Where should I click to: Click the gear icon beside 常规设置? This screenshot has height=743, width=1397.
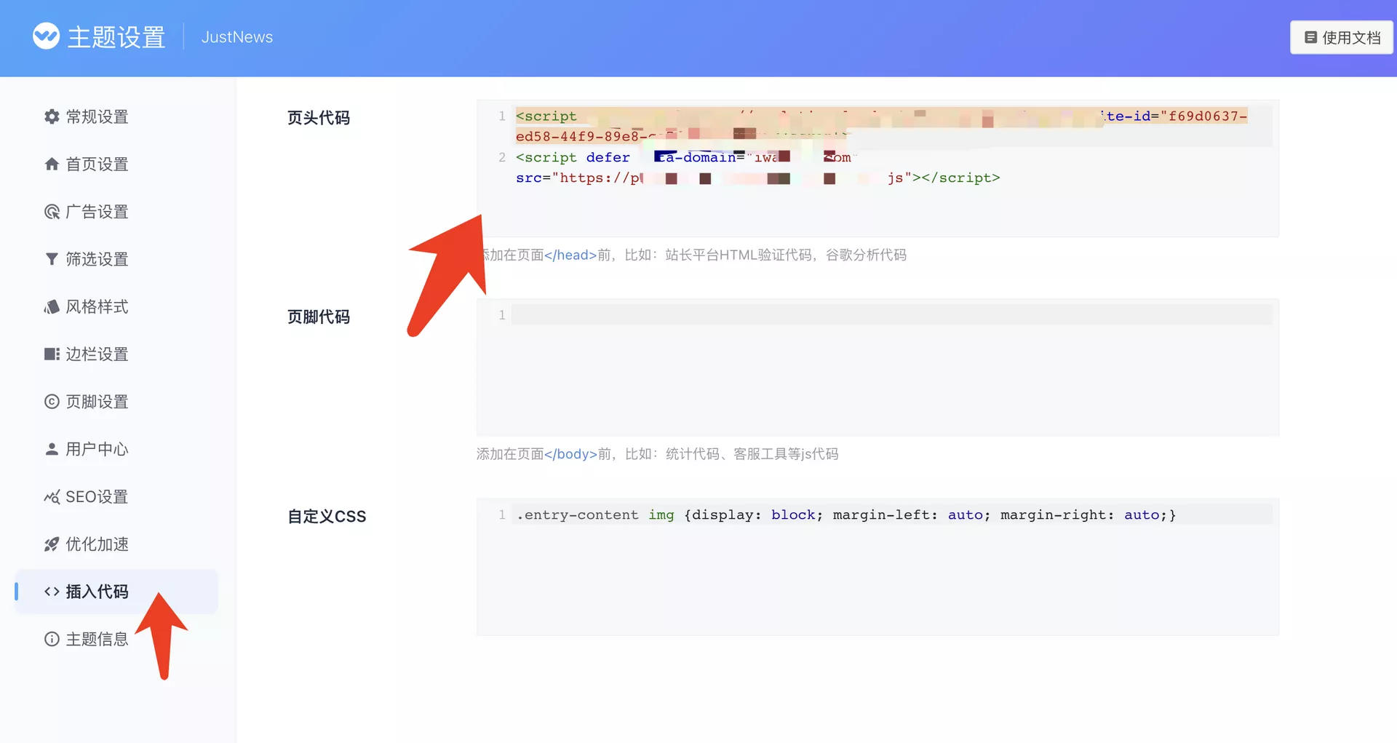tap(52, 116)
